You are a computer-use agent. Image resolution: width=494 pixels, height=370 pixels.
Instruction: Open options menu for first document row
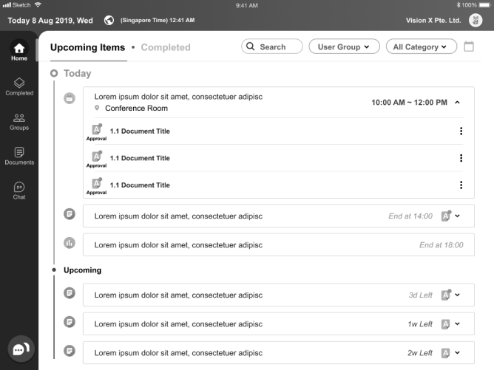(x=461, y=131)
